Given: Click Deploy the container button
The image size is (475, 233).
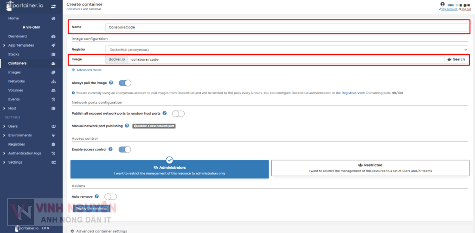Looking at the screenshot, I should click(x=92, y=208).
